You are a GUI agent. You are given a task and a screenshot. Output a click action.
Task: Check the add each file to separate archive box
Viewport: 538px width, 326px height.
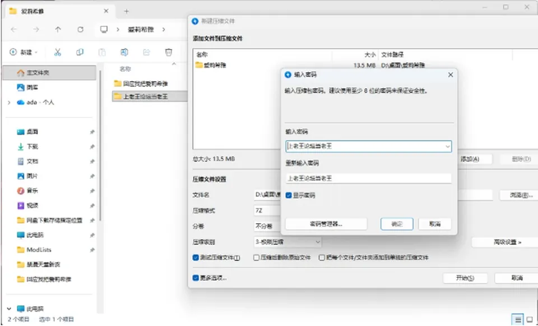click(322, 258)
